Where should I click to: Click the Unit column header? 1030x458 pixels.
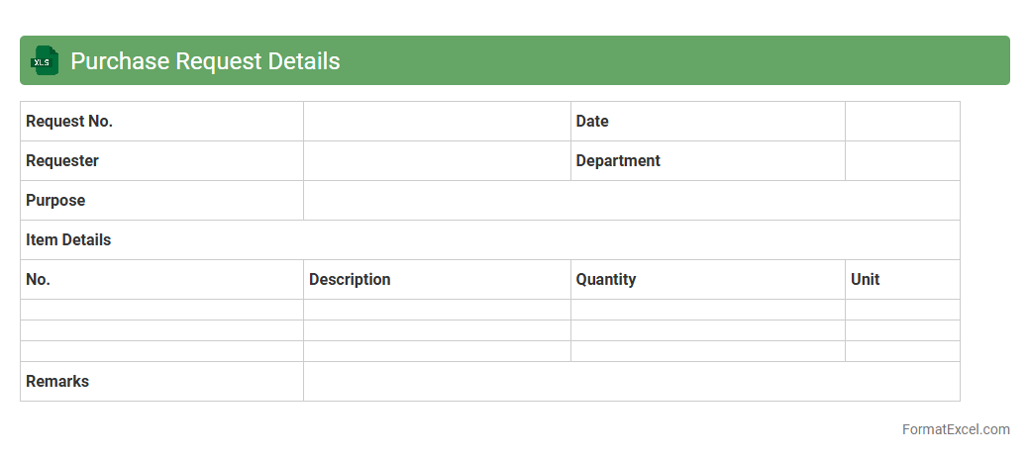click(x=866, y=280)
